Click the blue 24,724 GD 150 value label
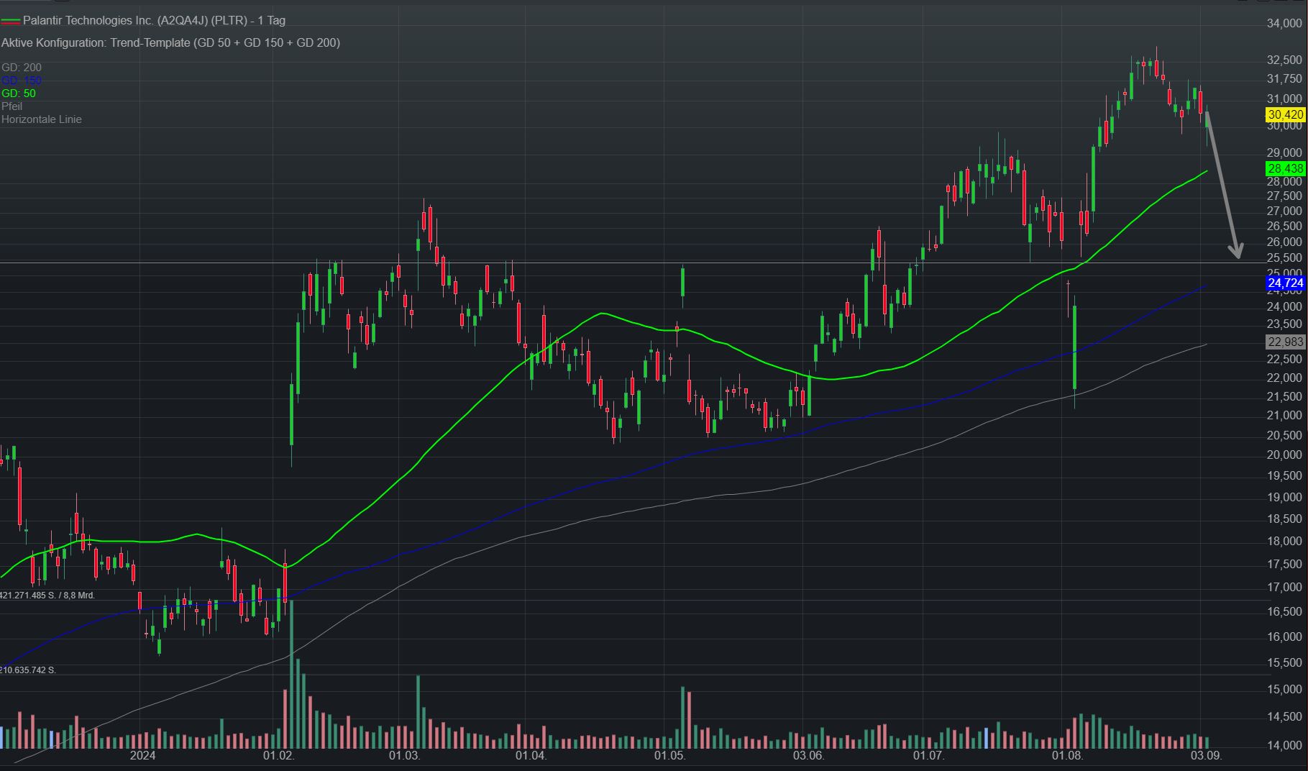Image resolution: width=1308 pixels, height=771 pixels. (x=1285, y=283)
